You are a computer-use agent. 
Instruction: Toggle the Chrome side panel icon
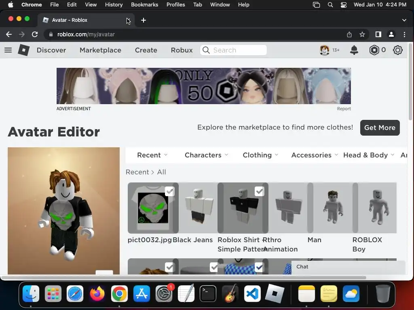pyautogui.click(x=378, y=34)
